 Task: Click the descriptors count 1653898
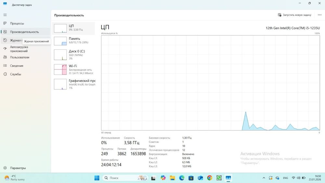138,153
